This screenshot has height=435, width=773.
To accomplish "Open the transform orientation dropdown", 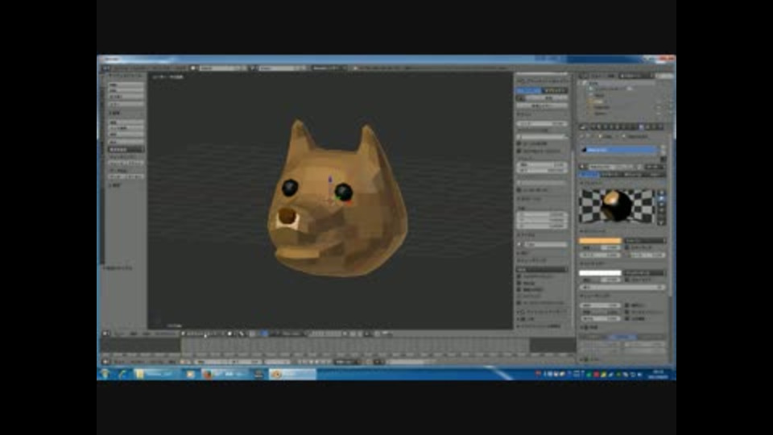I will 293,333.
